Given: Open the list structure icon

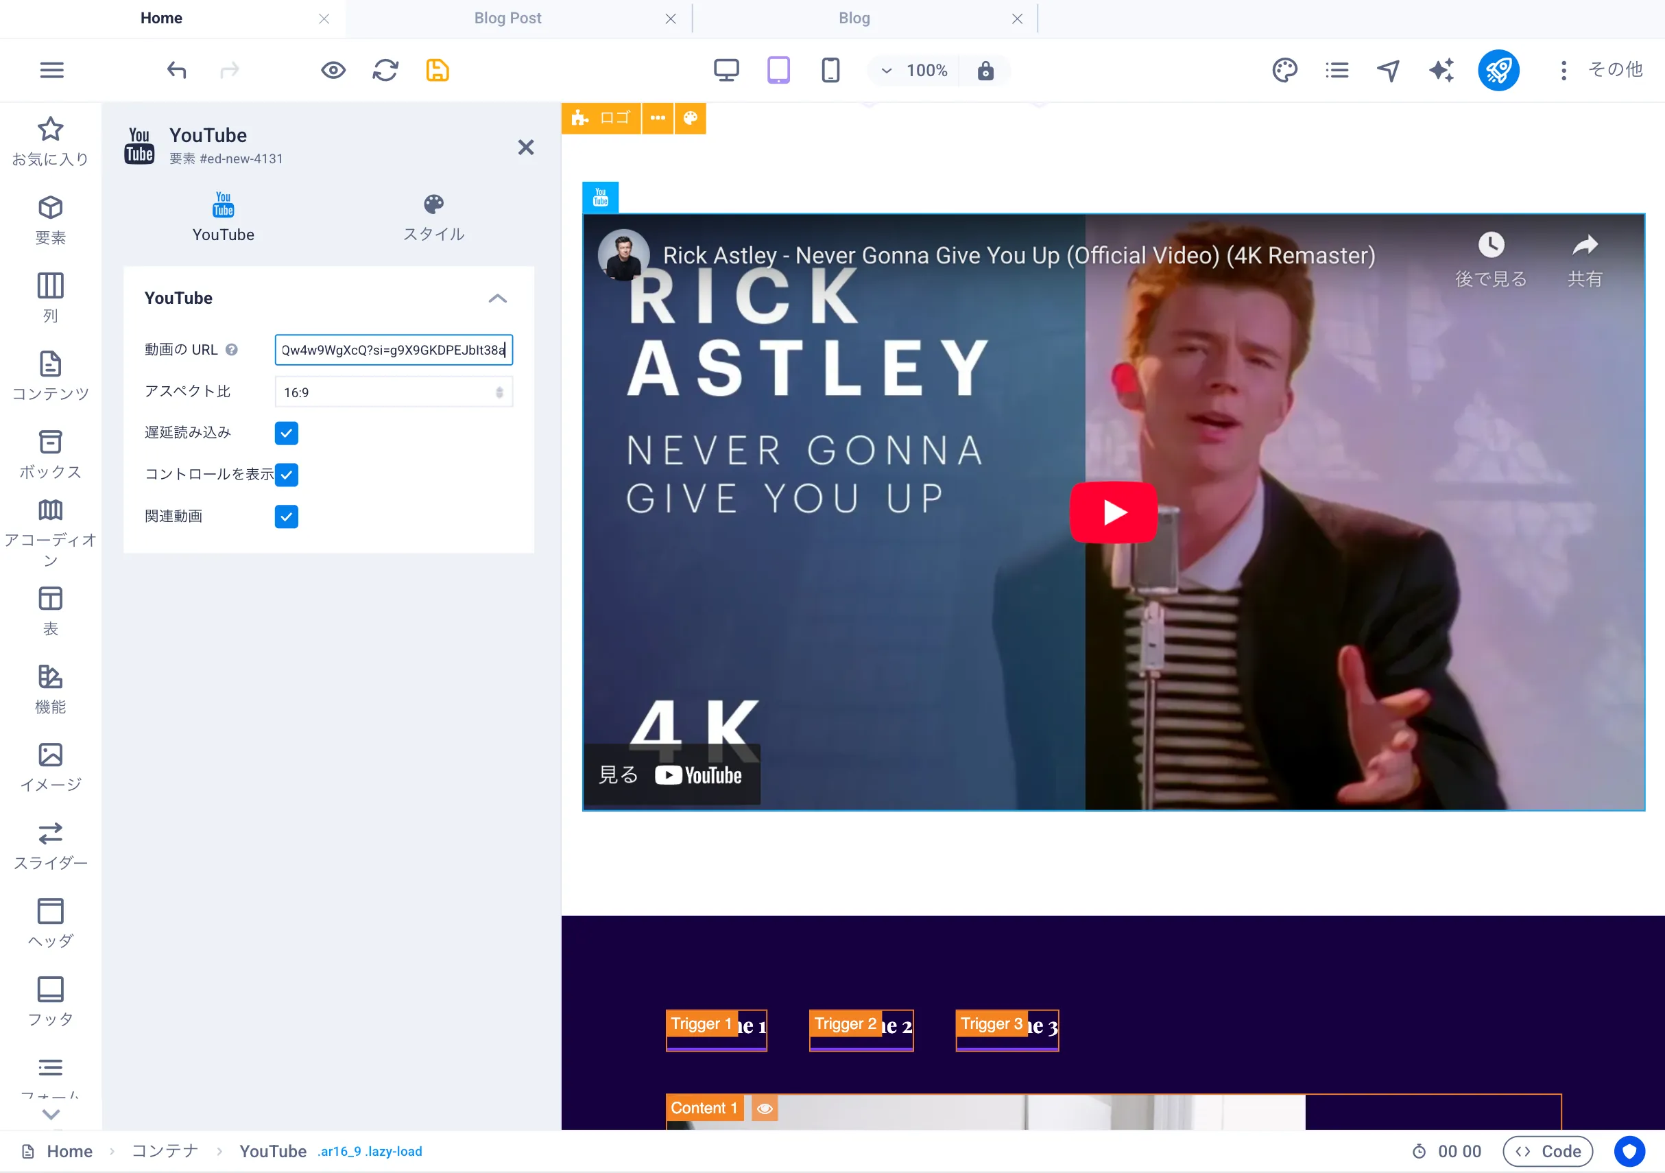Looking at the screenshot, I should 1337,71.
